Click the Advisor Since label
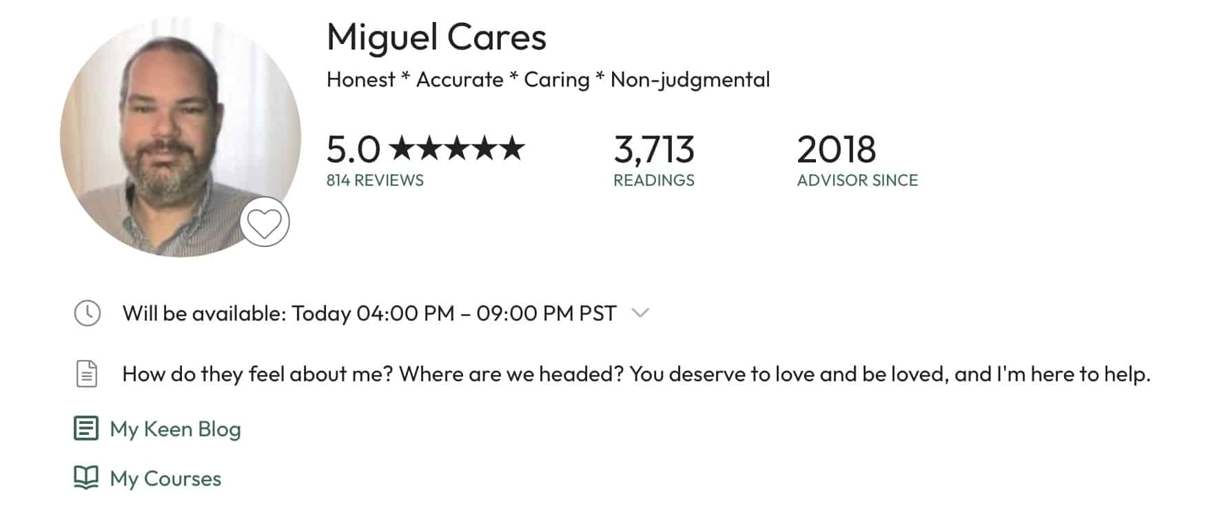Screen dimensions: 1206x512 [857, 180]
